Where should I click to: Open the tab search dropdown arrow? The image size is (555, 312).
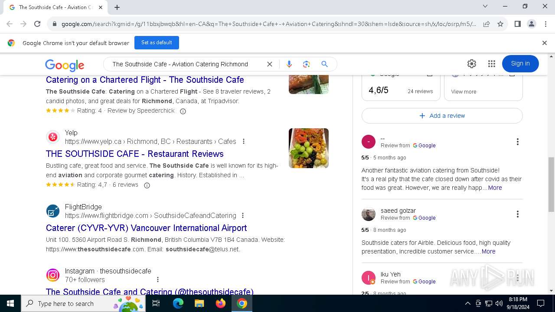(x=485, y=6)
